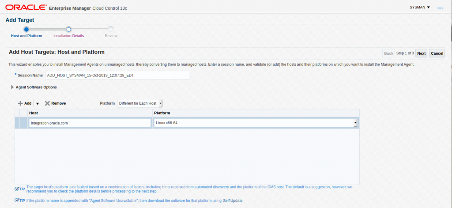Select the row header of integration.oracle.com
This screenshot has height=208, width=452.
tap(18, 123)
